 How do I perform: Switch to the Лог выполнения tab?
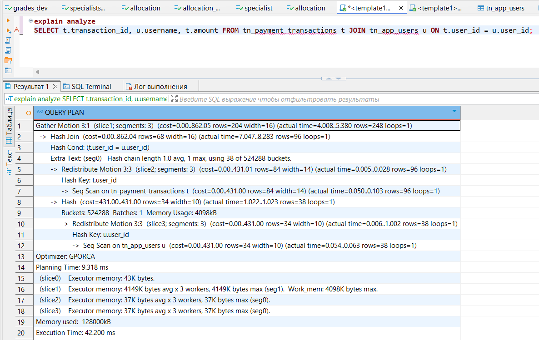(x=160, y=86)
